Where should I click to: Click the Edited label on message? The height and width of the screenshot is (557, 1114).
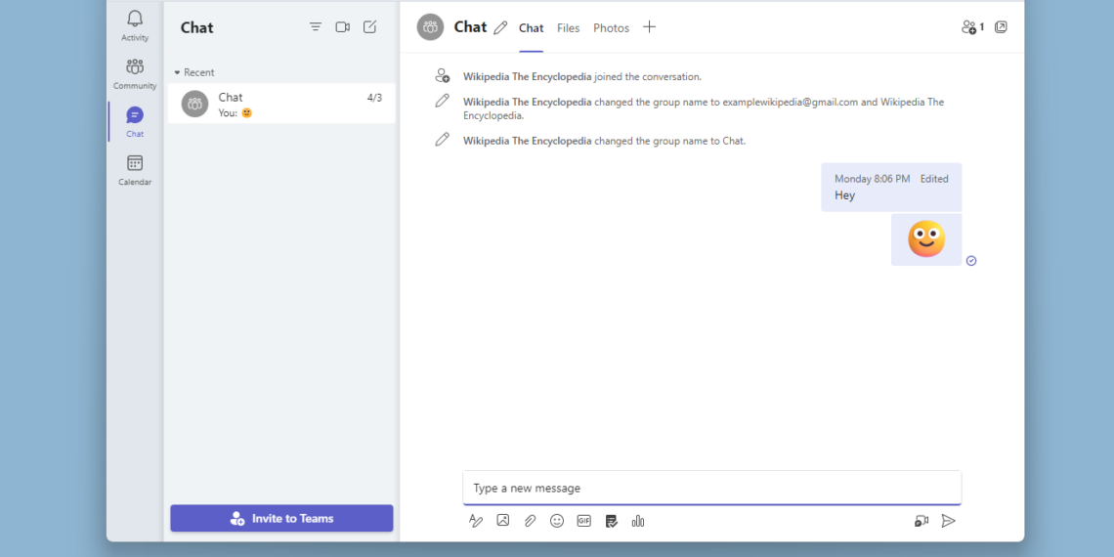(934, 179)
